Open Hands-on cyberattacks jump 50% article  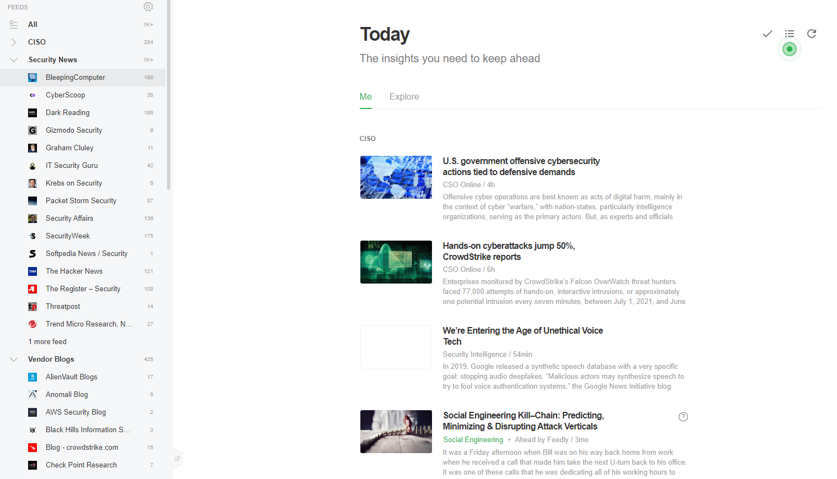click(x=509, y=251)
